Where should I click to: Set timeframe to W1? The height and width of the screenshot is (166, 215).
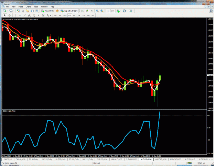(88, 15)
